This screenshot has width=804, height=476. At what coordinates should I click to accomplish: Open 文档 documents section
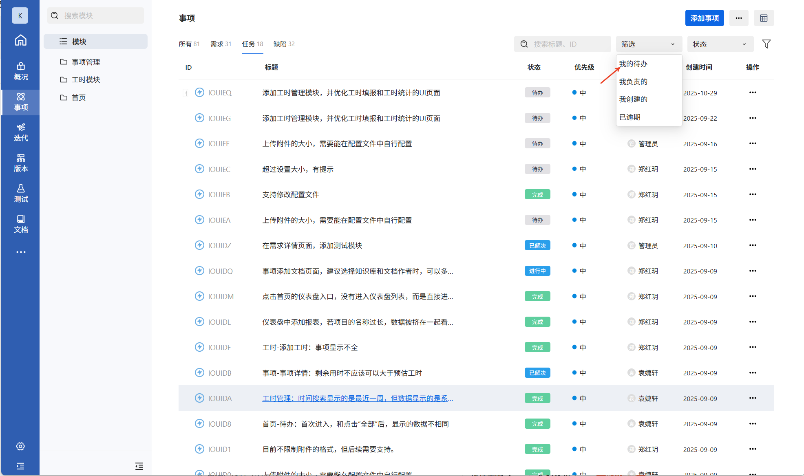21,224
